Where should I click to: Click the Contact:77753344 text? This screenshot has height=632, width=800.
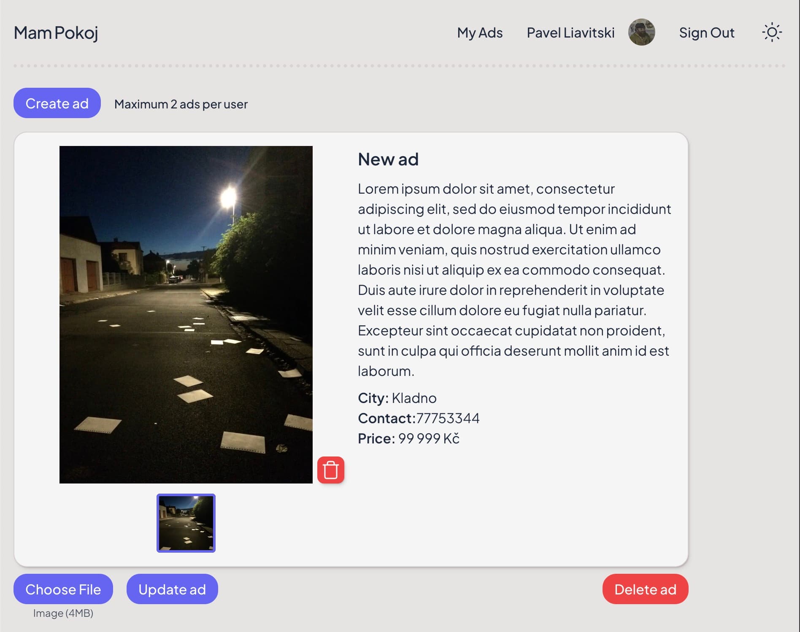[x=419, y=418]
